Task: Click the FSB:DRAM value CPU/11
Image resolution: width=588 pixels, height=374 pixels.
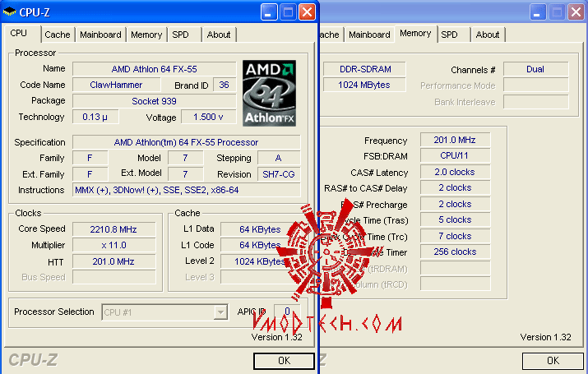Action: [x=455, y=155]
